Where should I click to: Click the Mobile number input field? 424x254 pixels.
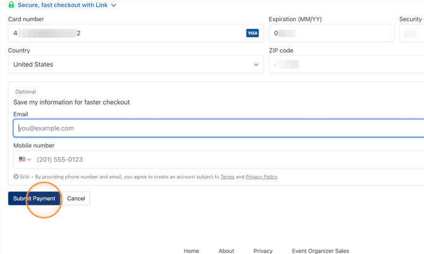tap(228, 160)
